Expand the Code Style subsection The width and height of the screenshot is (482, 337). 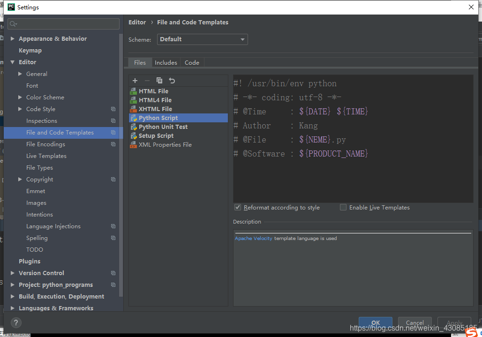tap(20, 109)
